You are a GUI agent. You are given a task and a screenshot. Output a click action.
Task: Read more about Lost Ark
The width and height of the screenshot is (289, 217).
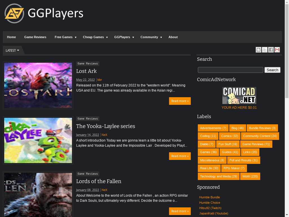[x=180, y=101]
